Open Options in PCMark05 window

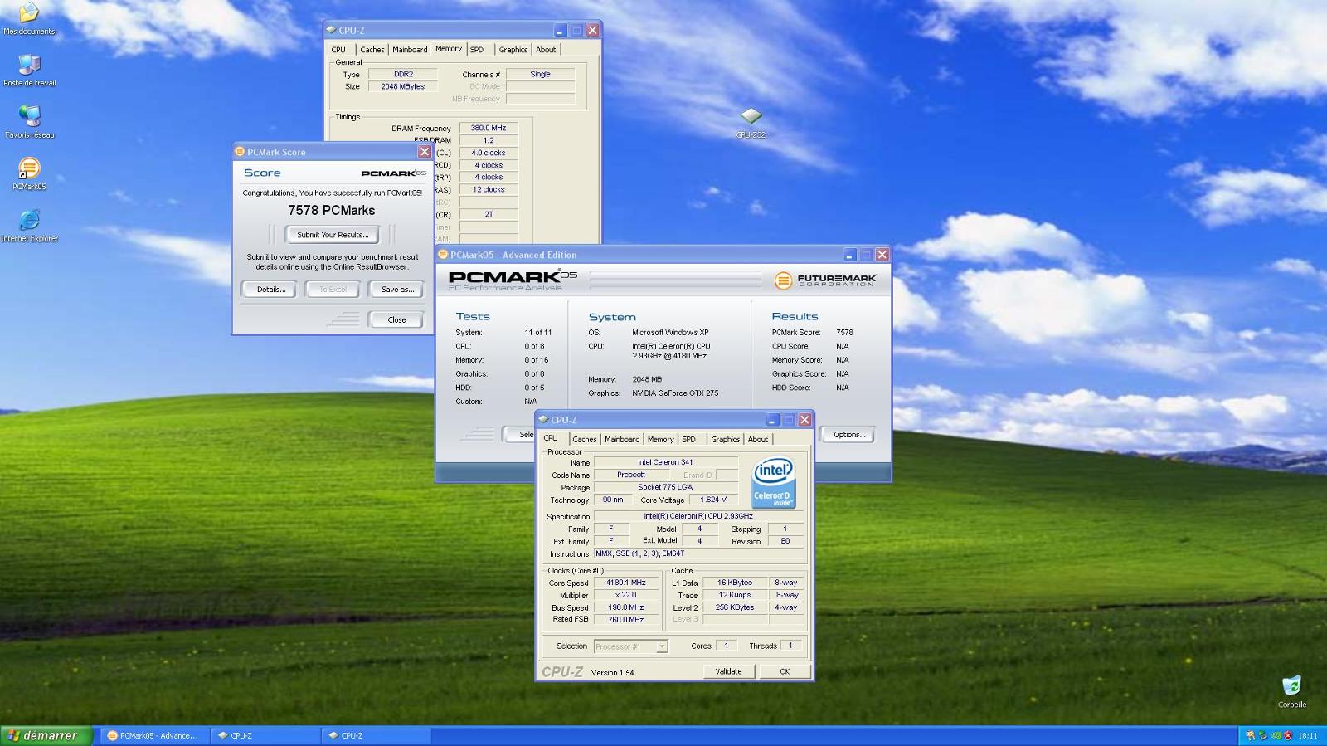pos(848,435)
